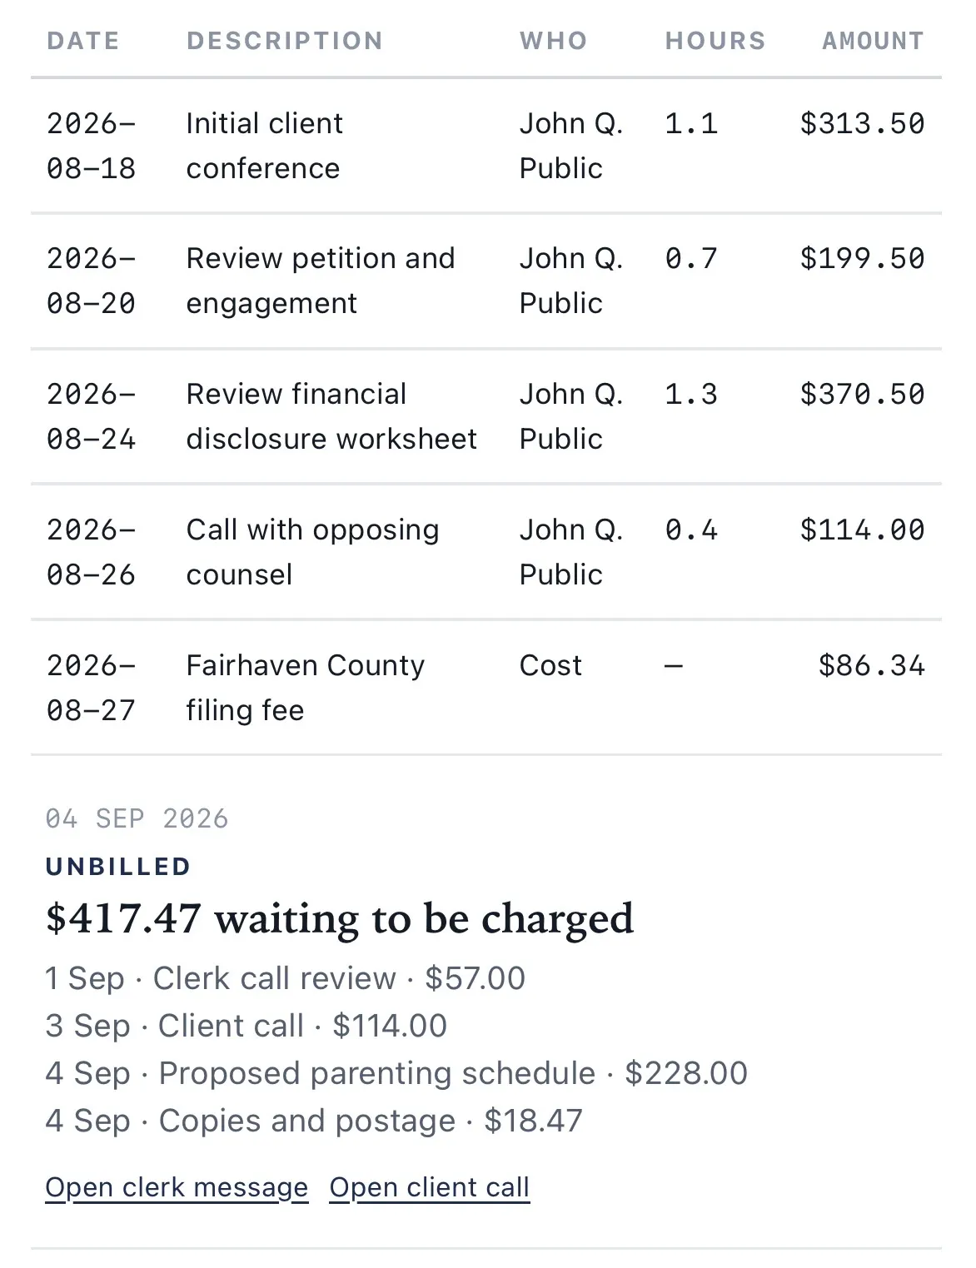This screenshot has height=1268, width=976.
Task: Select Review financial disclosure worksheet entry
Action: coord(486,416)
